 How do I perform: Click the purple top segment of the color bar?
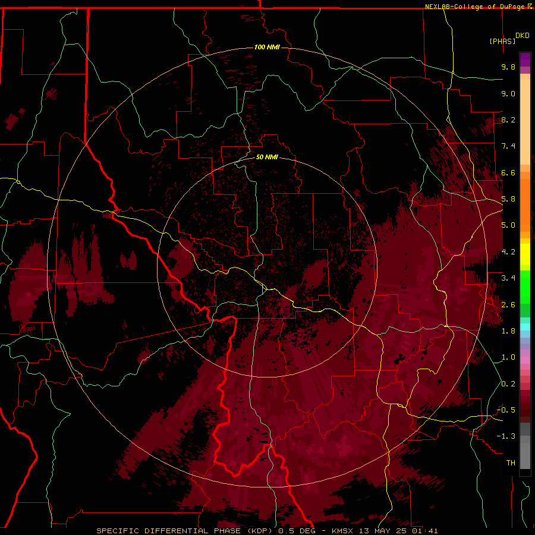tap(525, 59)
